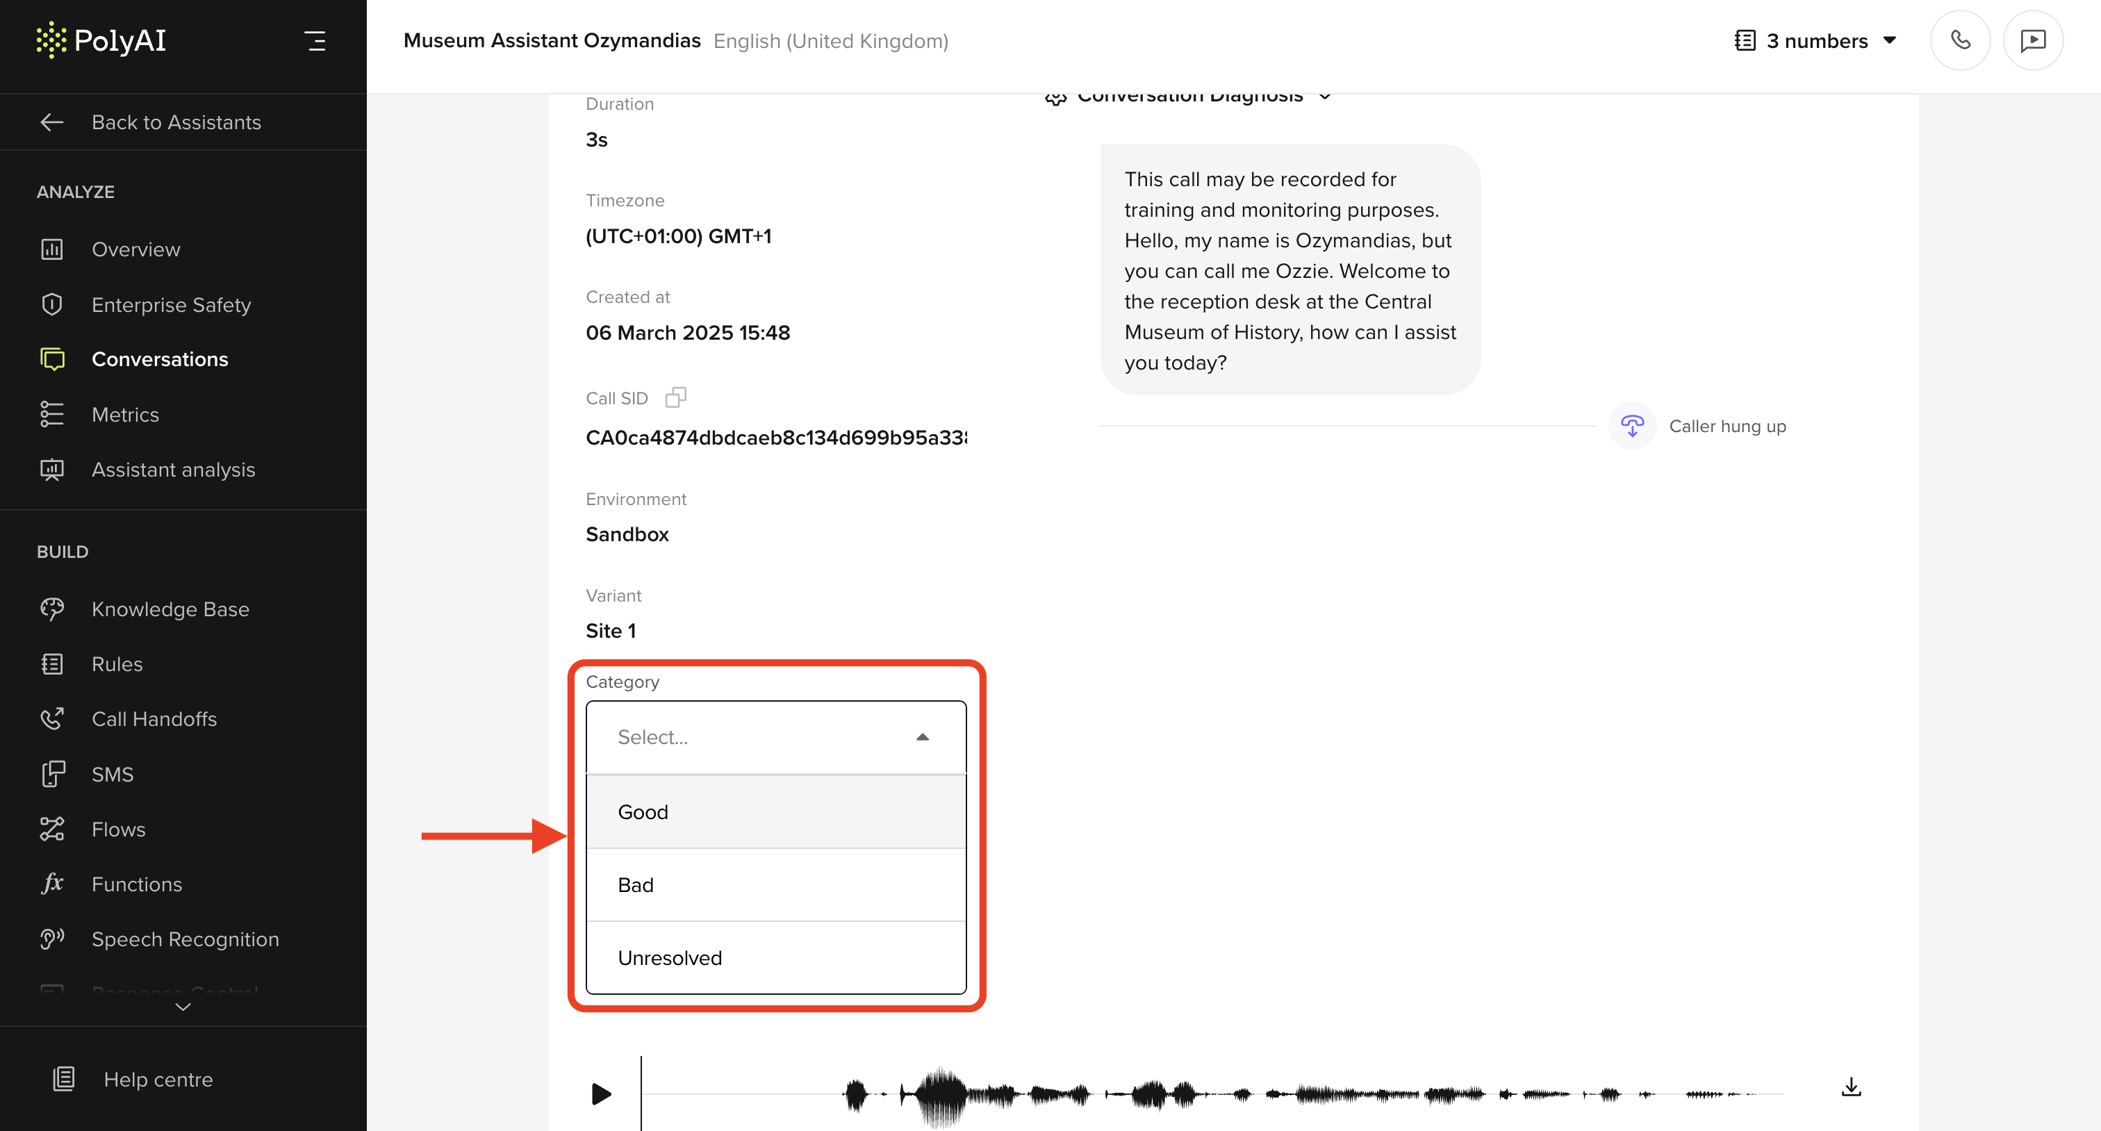Open Call Handoffs settings
The height and width of the screenshot is (1131, 2101).
[x=154, y=718]
